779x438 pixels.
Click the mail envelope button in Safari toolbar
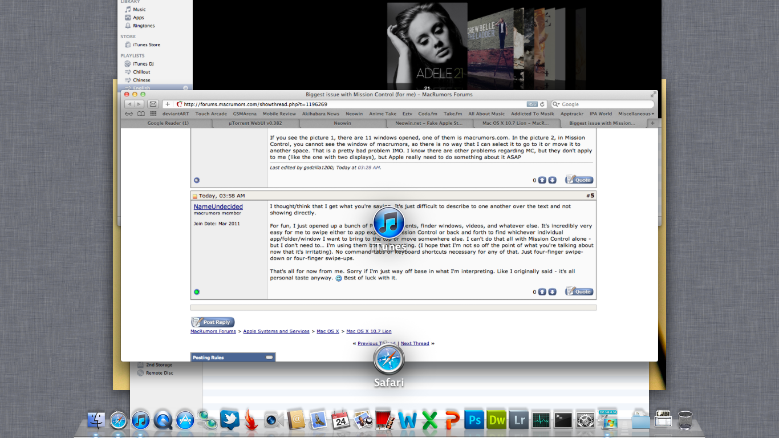coord(153,104)
